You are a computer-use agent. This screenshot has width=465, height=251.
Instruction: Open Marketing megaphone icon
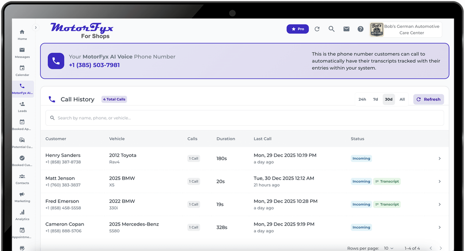tap(22, 195)
